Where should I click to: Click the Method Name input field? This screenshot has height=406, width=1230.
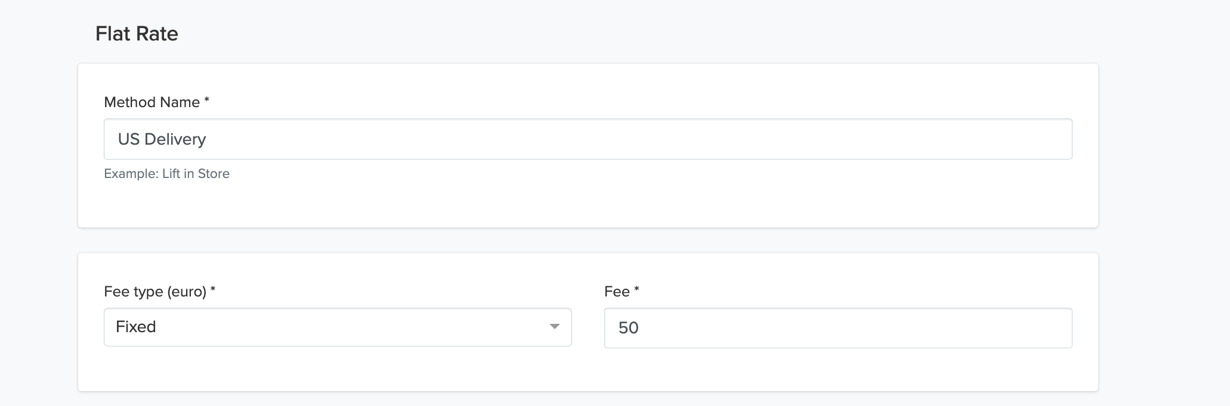(588, 139)
